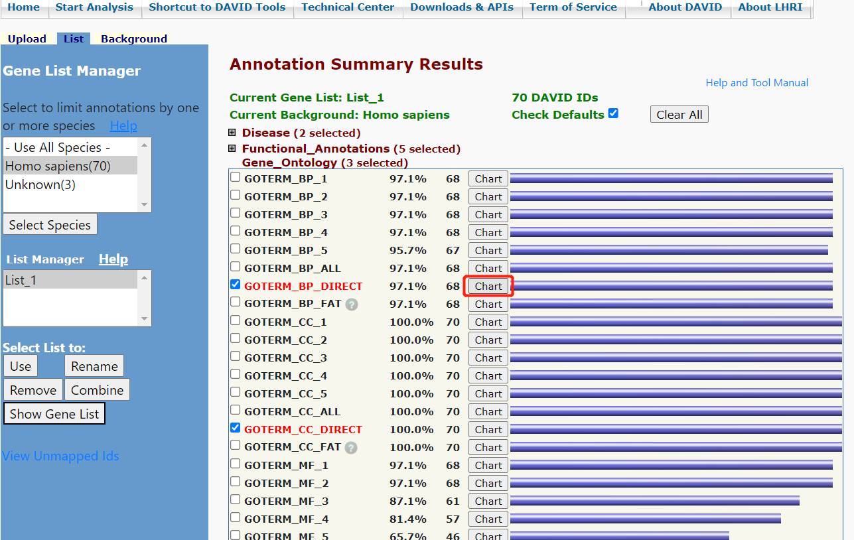
Task: Click species list scroll up arrow
Action: point(145,145)
